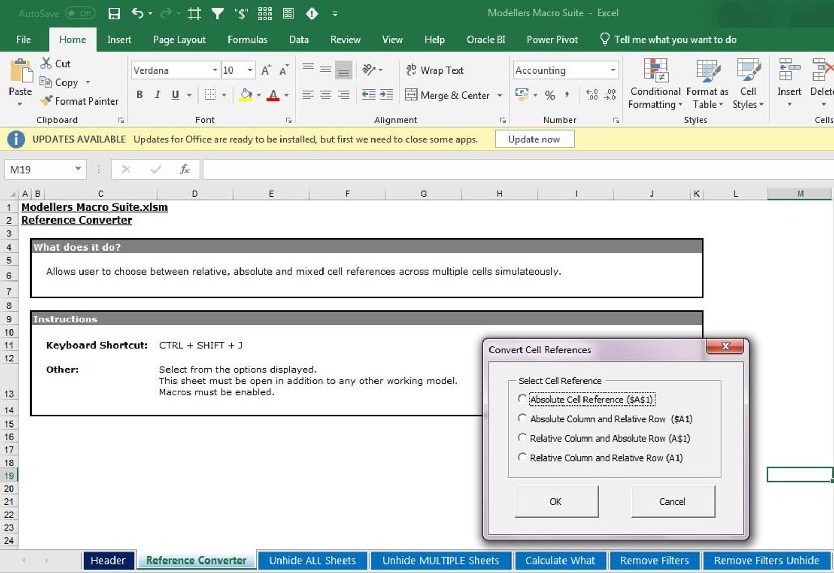Click the Increase Decimal icon

592,95
